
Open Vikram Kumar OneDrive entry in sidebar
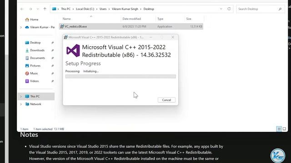pyautogui.click(x=40, y=27)
